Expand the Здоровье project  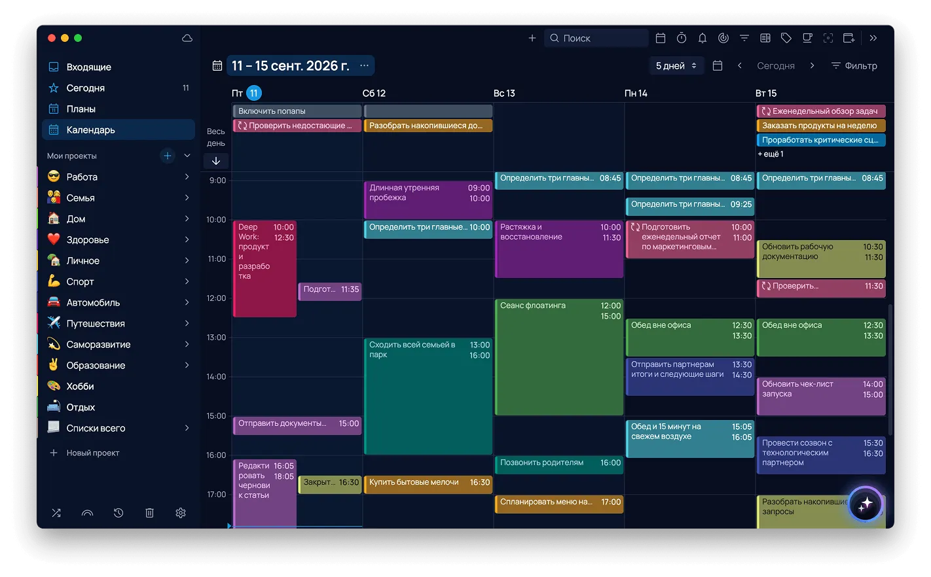(x=187, y=239)
